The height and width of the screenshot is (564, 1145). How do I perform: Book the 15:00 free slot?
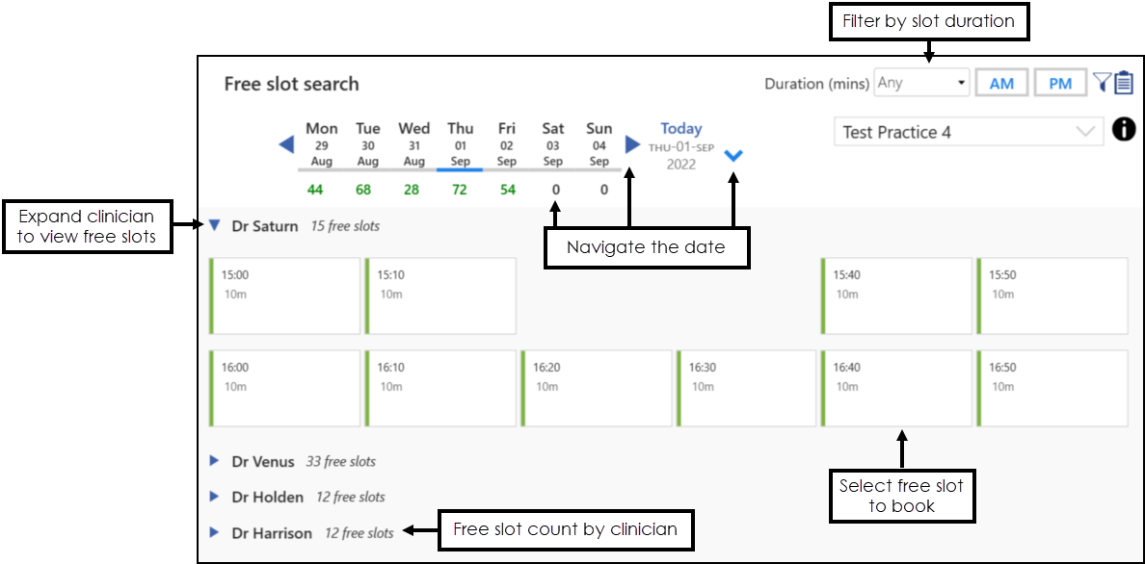coord(284,295)
